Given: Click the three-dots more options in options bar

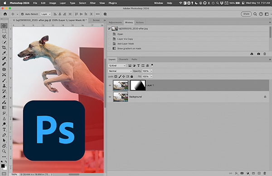Looking at the screenshot, I should click(98, 14).
